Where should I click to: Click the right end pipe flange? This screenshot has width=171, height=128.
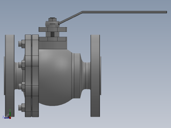coord(95,76)
